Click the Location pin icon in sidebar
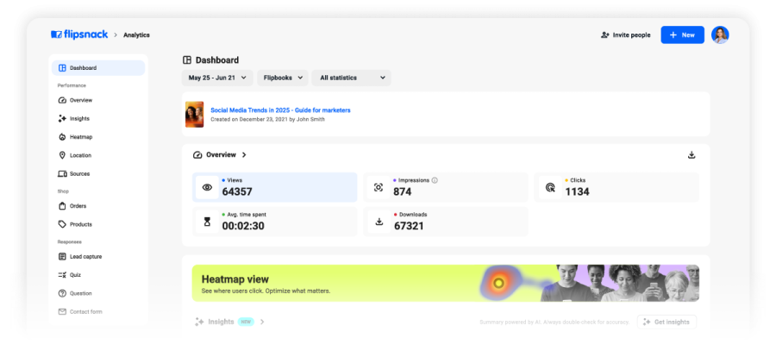The image size is (776, 357). pyautogui.click(x=62, y=155)
